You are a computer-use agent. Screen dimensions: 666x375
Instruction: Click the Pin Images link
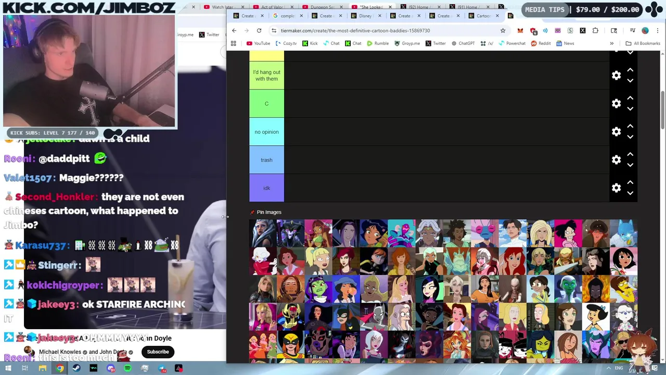266,212
